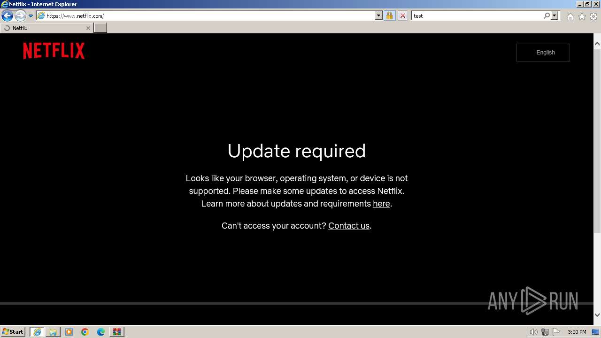Viewport: 601px width, 338px height.
Task: Open the 'Contact us' link
Action: coord(349,226)
